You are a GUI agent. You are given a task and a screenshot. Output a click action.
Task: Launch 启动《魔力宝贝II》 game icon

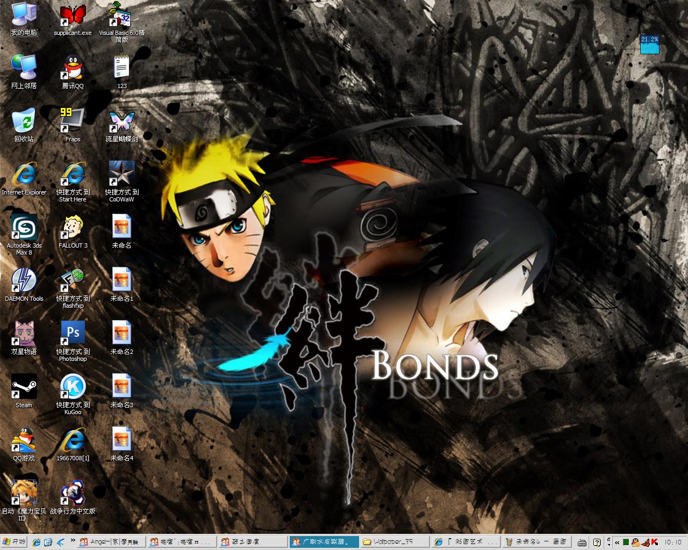[x=24, y=501]
